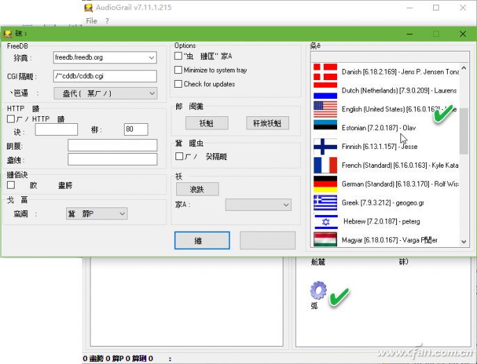This screenshot has width=477, height=364.
Task: Click the button above the A: dropdown
Action: point(198,189)
